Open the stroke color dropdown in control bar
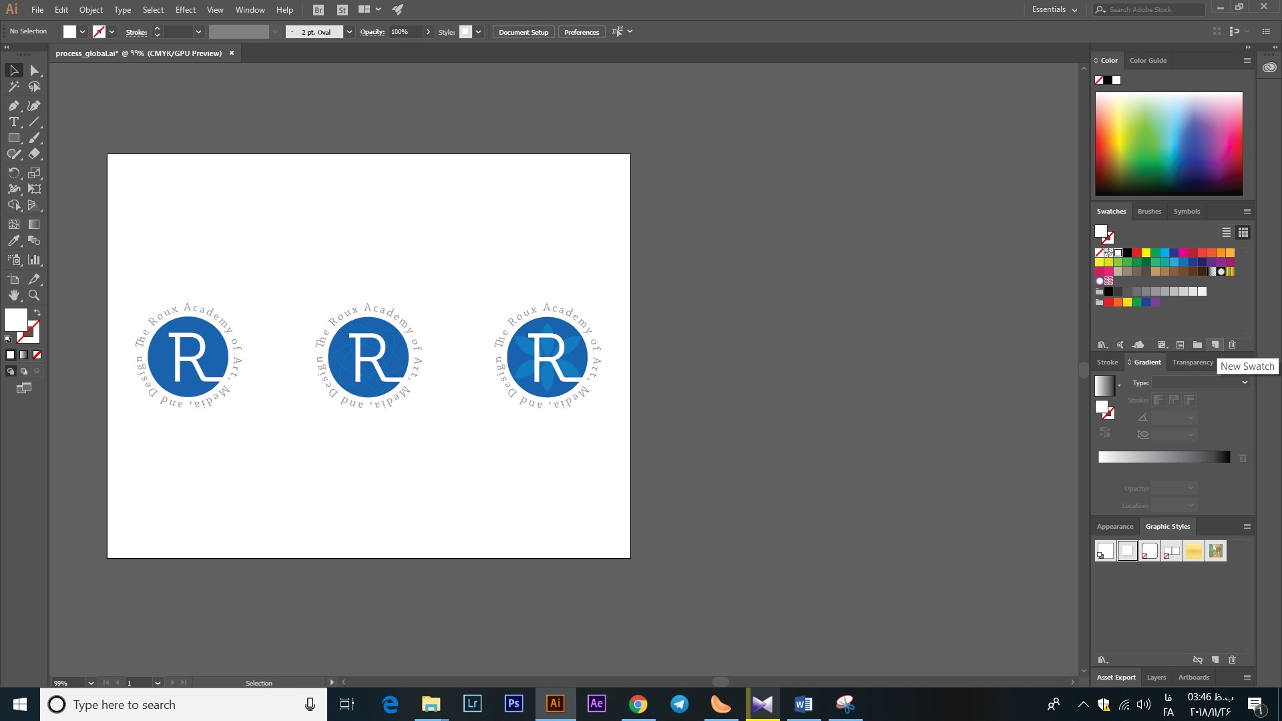Screen dimensions: 1282x721 pyautogui.click(x=112, y=32)
